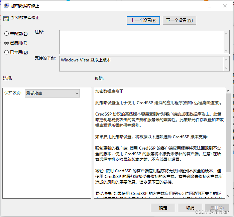This screenshot has height=217, width=234.
Task: Click the 注释 label
Action: point(39,32)
